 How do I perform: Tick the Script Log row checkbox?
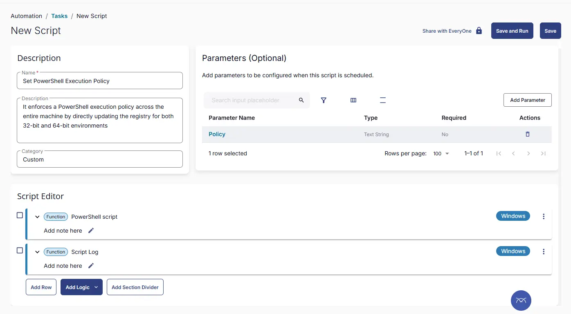[x=20, y=250]
